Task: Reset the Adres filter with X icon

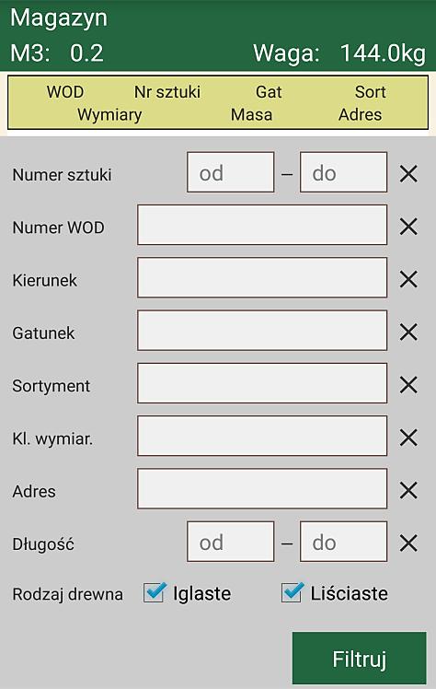Action: 408,490
